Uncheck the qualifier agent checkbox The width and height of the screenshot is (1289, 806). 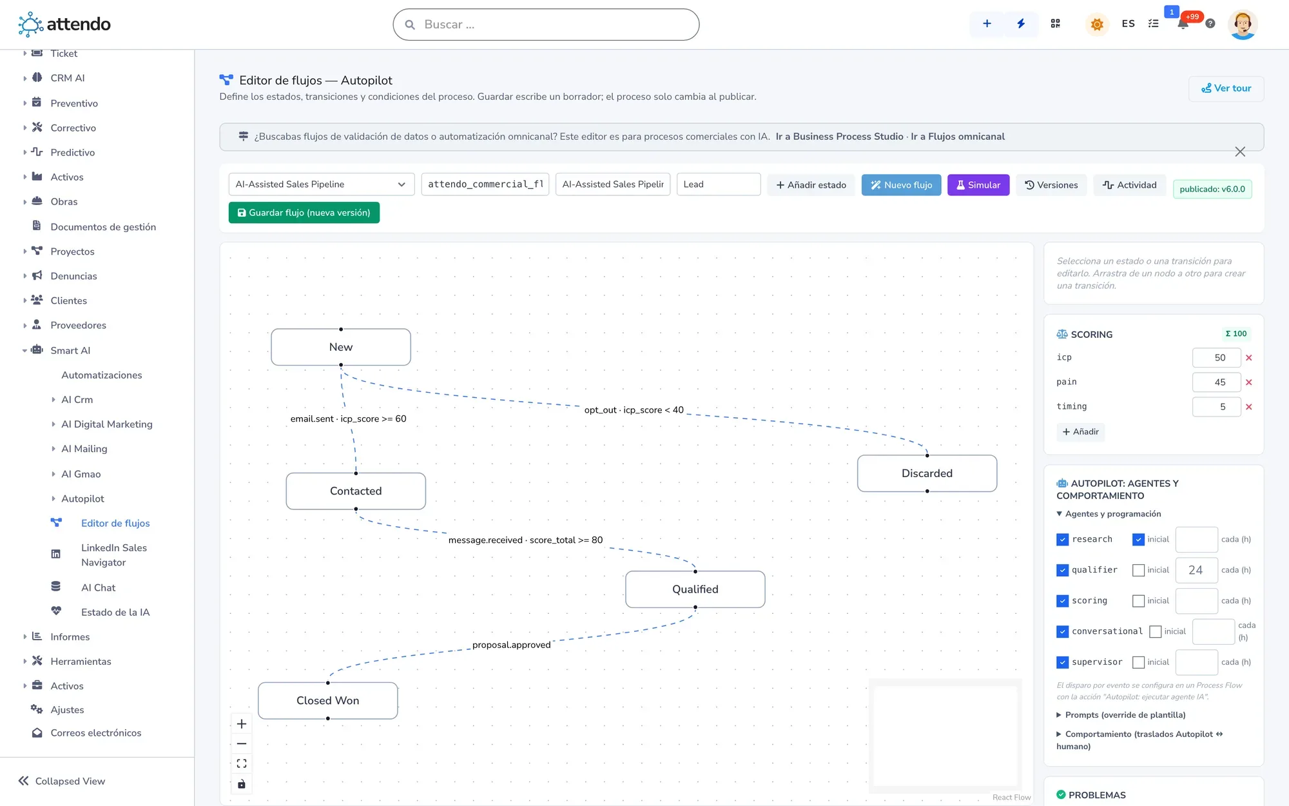[x=1062, y=571]
